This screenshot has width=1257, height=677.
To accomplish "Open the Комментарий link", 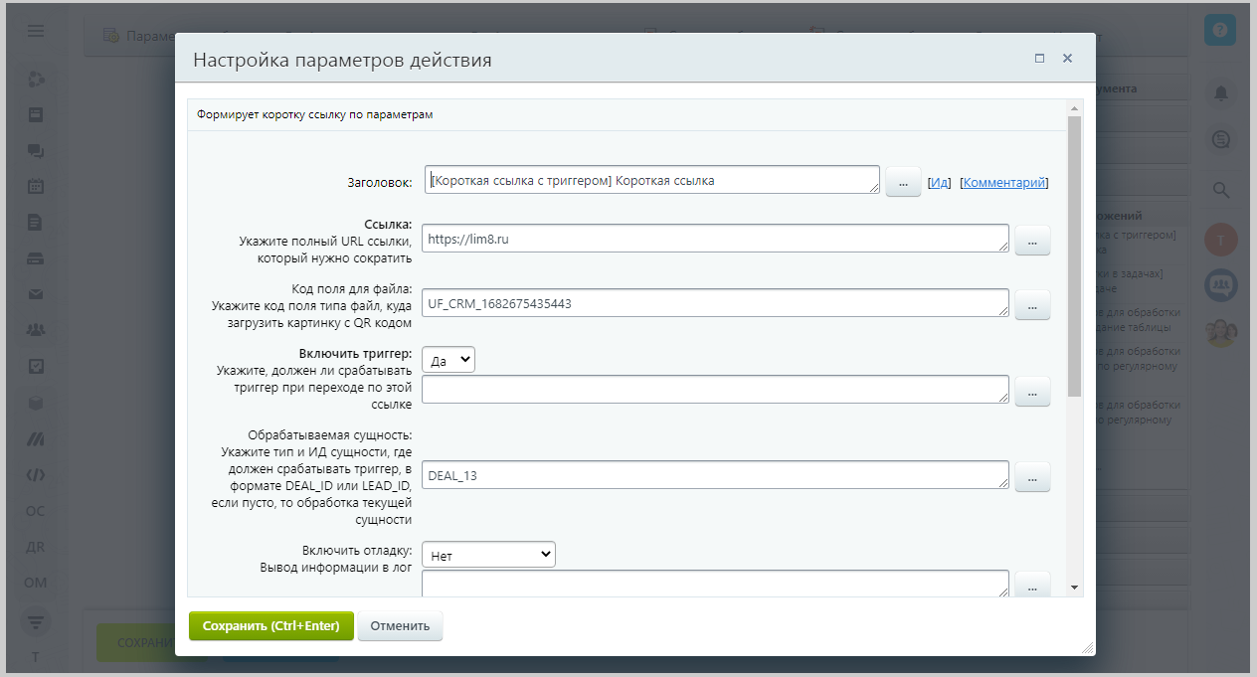I will coord(1003,183).
